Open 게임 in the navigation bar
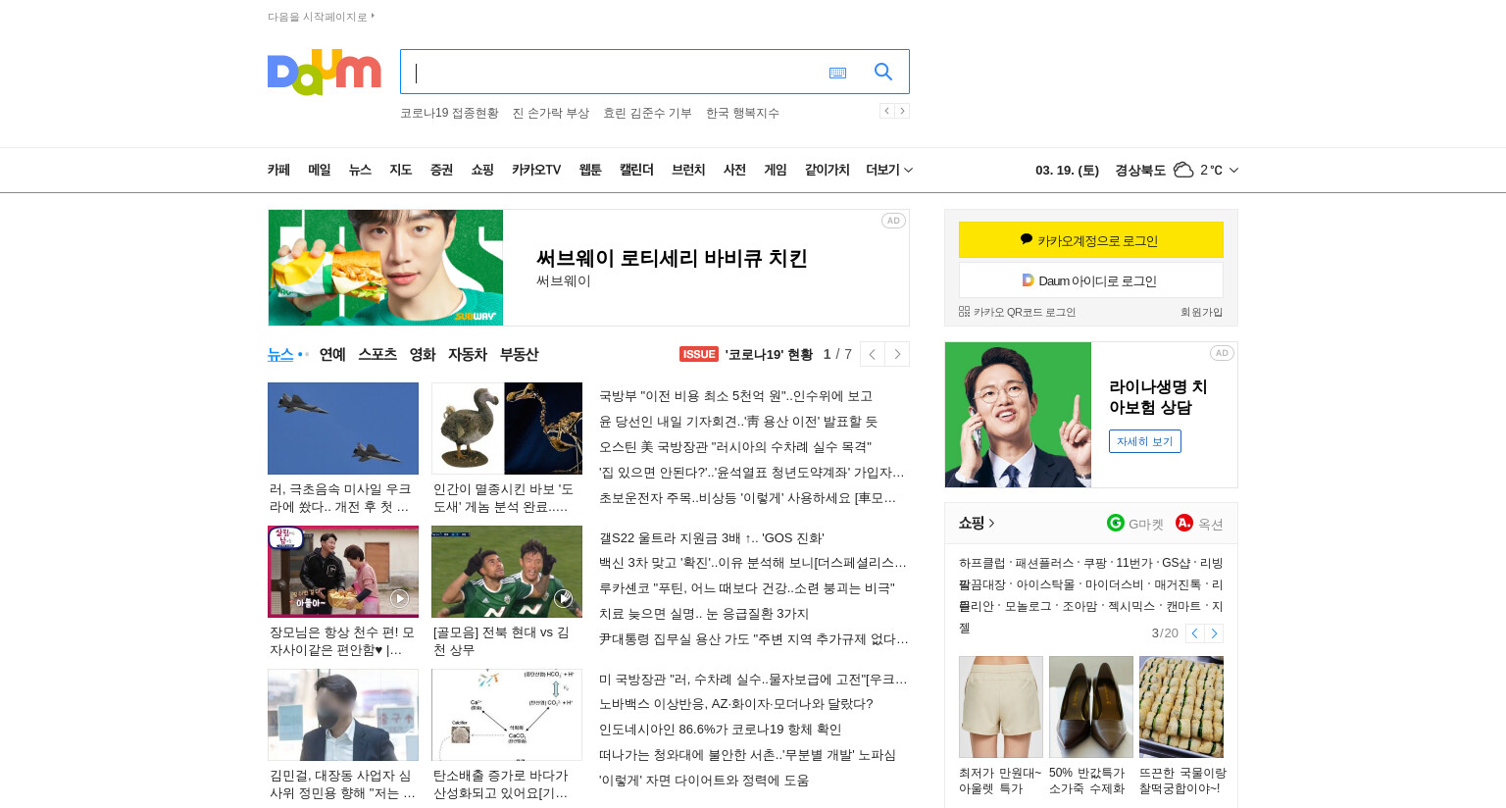1506x808 pixels. coord(776,170)
